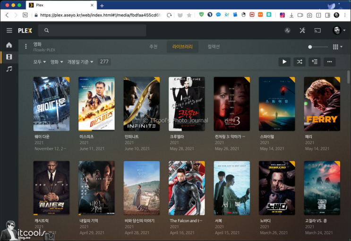The image size is (351, 241).
Task: Select the Music library icon
Action: click(9, 69)
